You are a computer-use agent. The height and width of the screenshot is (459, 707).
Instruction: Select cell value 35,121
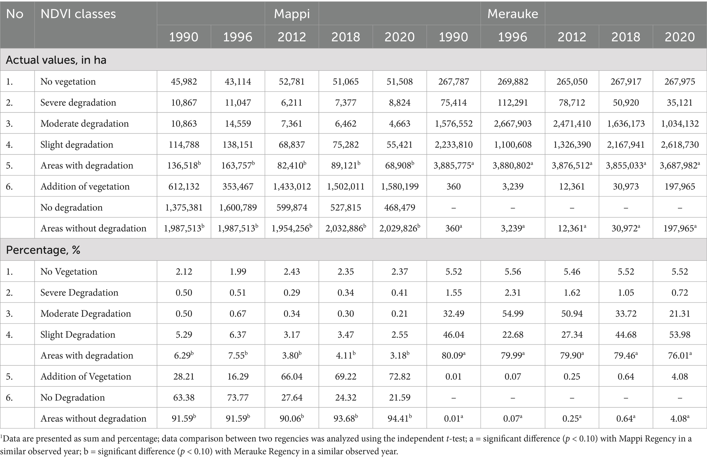[x=680, y=103]
